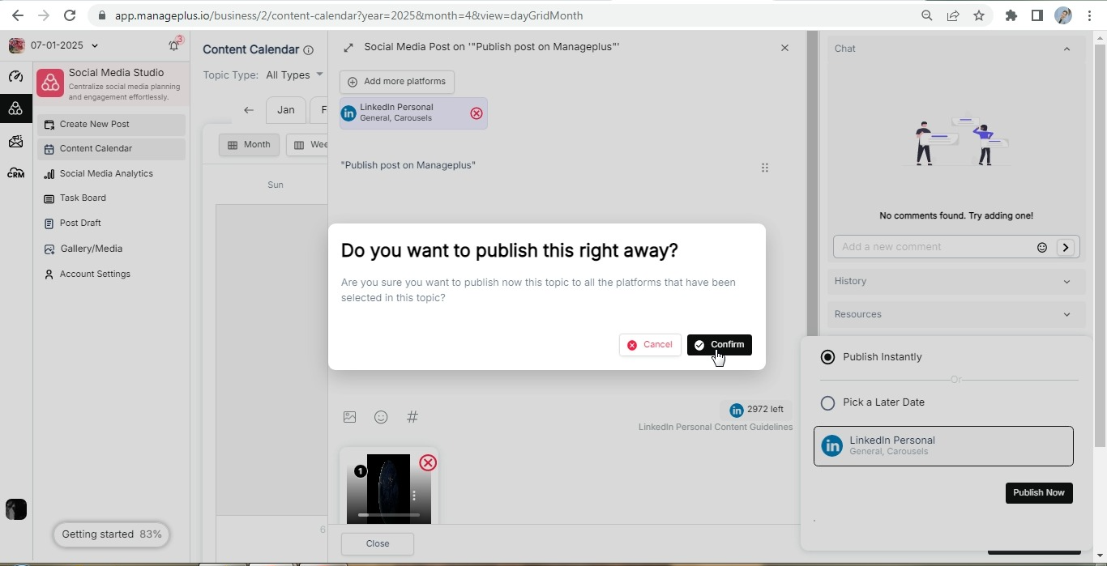Switch calendar to Month view
This screenshot has width=1107, height=566.
[249, 145]
